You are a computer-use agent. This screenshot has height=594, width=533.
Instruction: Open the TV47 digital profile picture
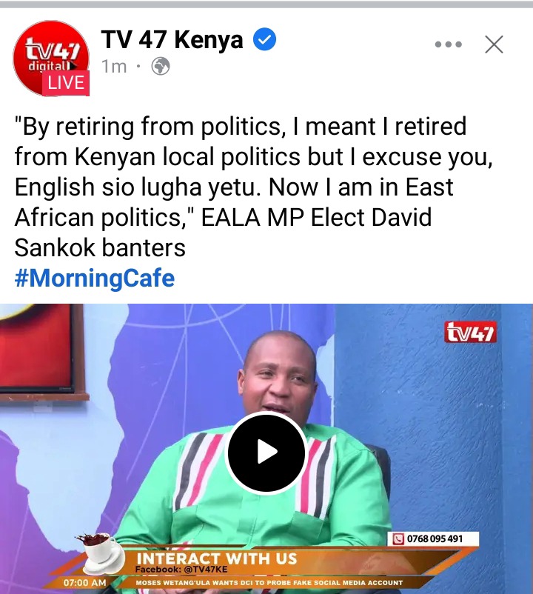[51, 58]
